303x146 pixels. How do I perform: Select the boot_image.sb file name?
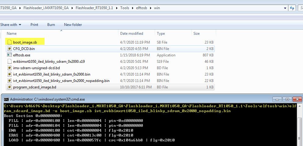pos(25,42)
